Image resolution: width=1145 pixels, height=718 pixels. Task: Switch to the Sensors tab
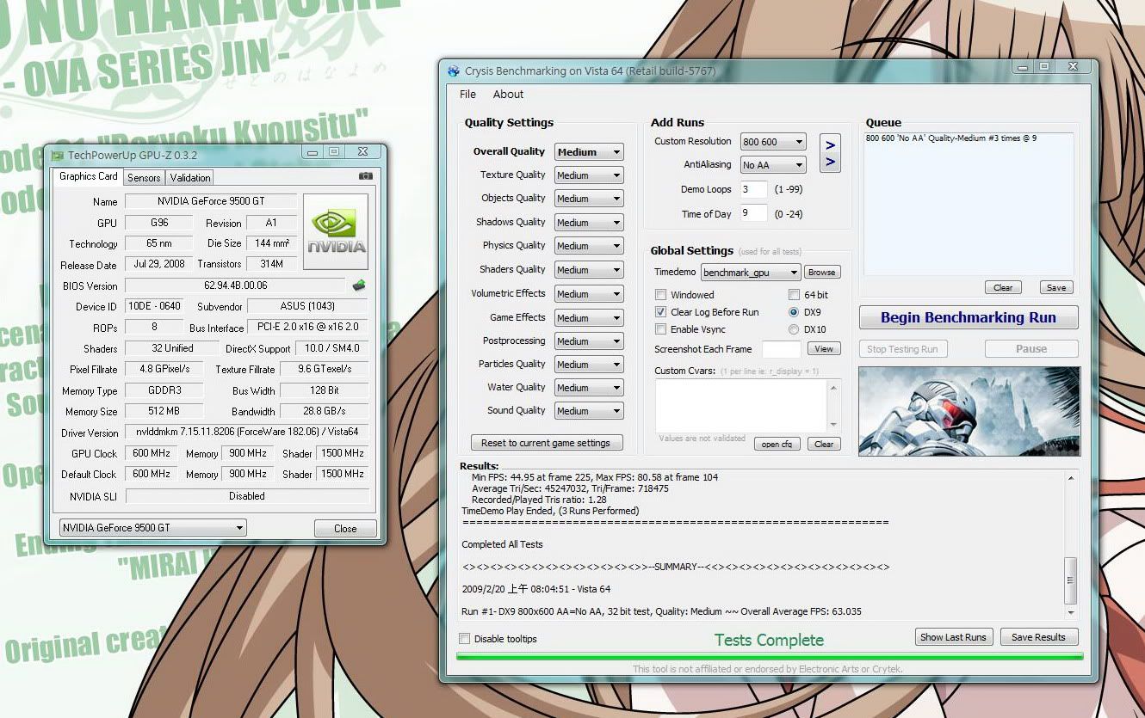(144, 177)
